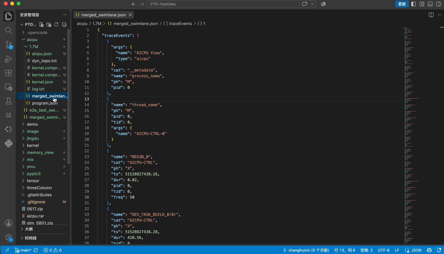Viewport: 444px width, 254px height.
Task: Close the merged_swimlane.json tab
Action: (130, 15)
